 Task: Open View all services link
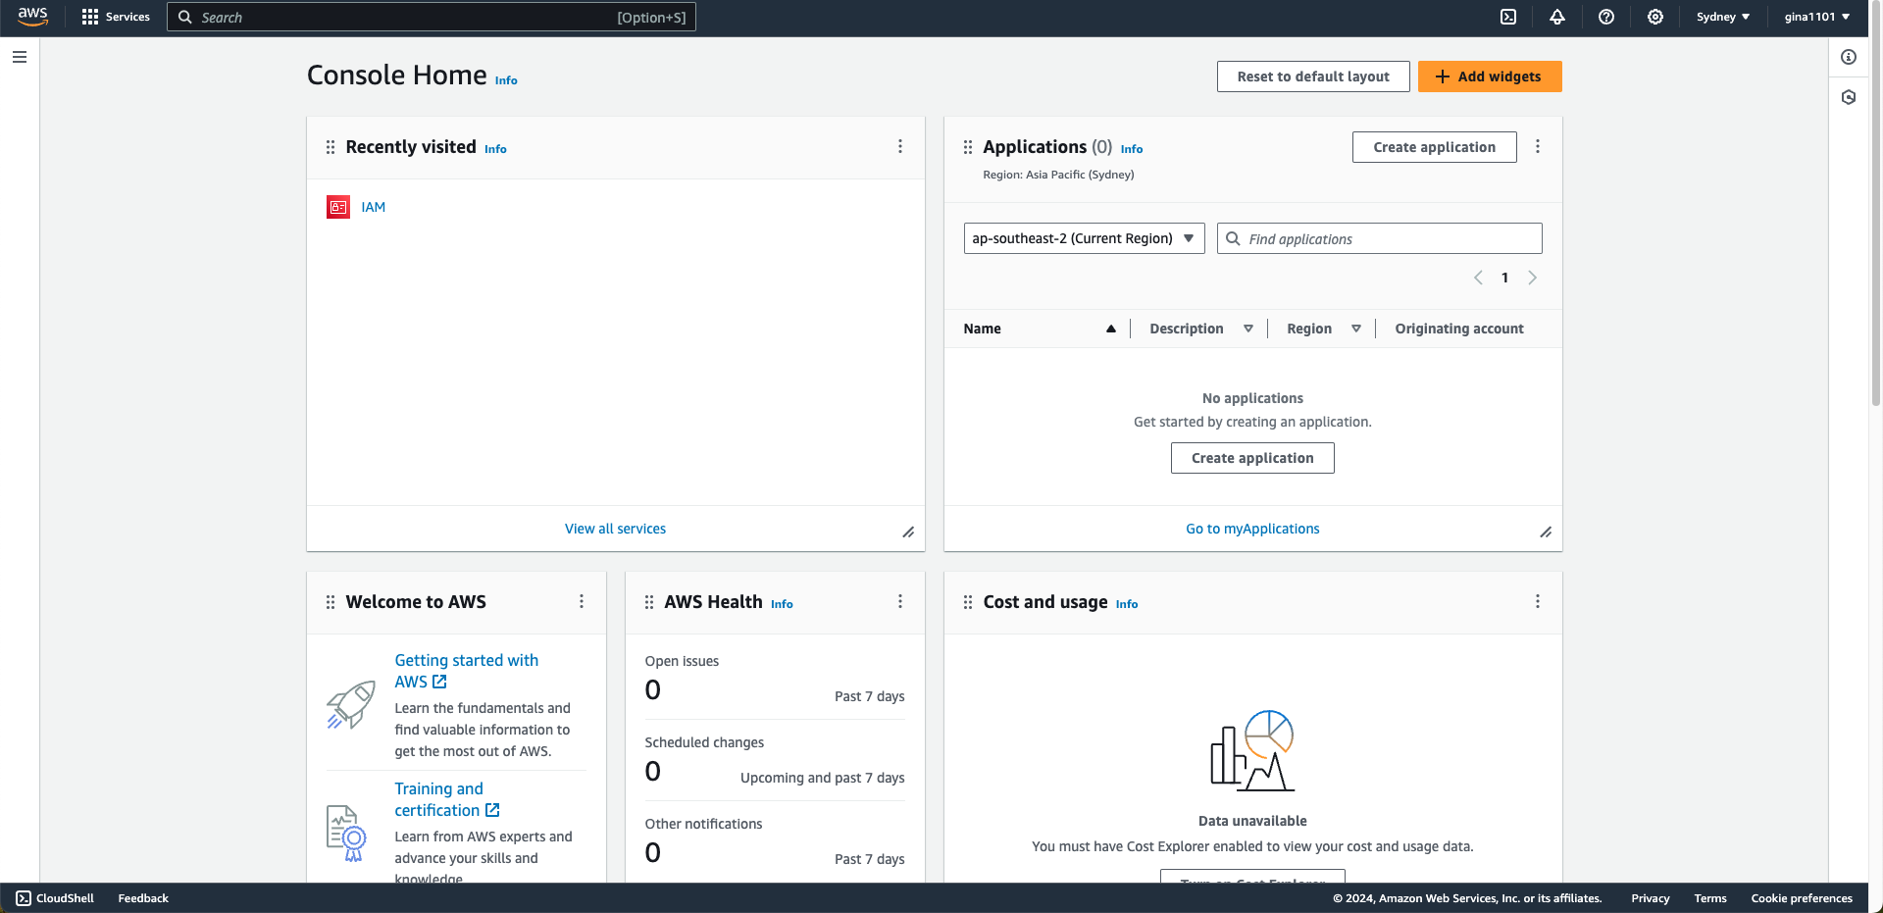pyautogui.click(x=615, y=529)
